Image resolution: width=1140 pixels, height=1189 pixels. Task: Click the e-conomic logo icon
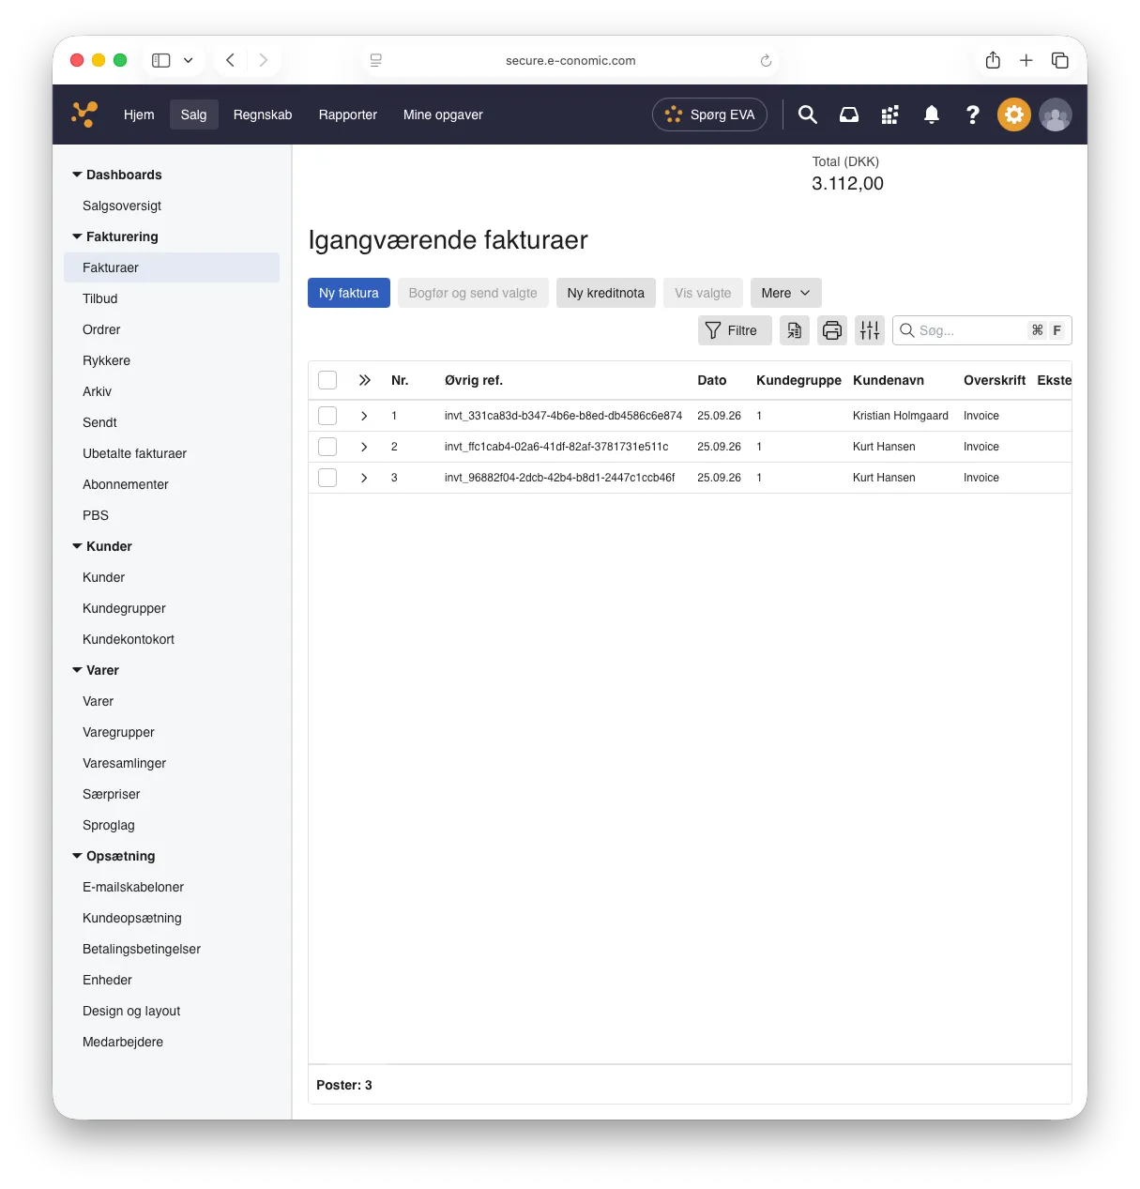tap(84, 114)
